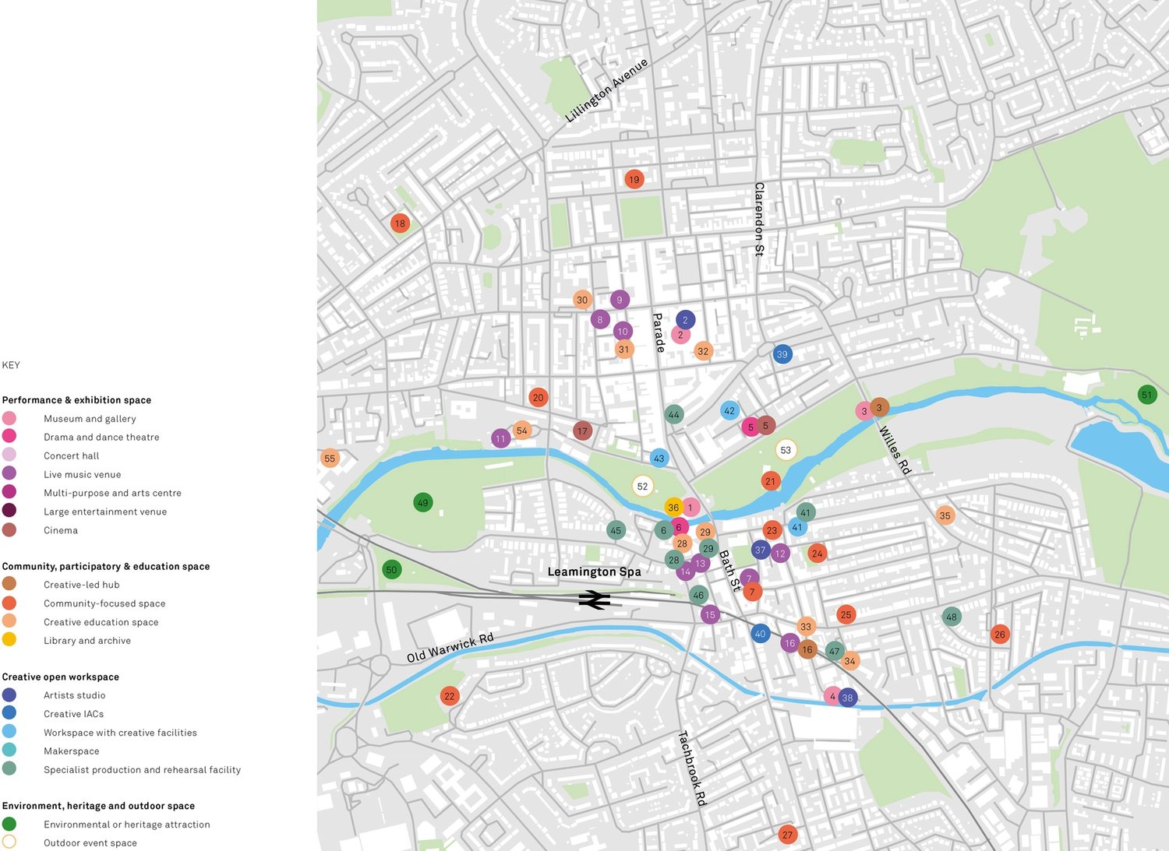1169x851 pixels.
Task: Click the railway station symbol
Action: pyautogui.click(x=594, y=600)
